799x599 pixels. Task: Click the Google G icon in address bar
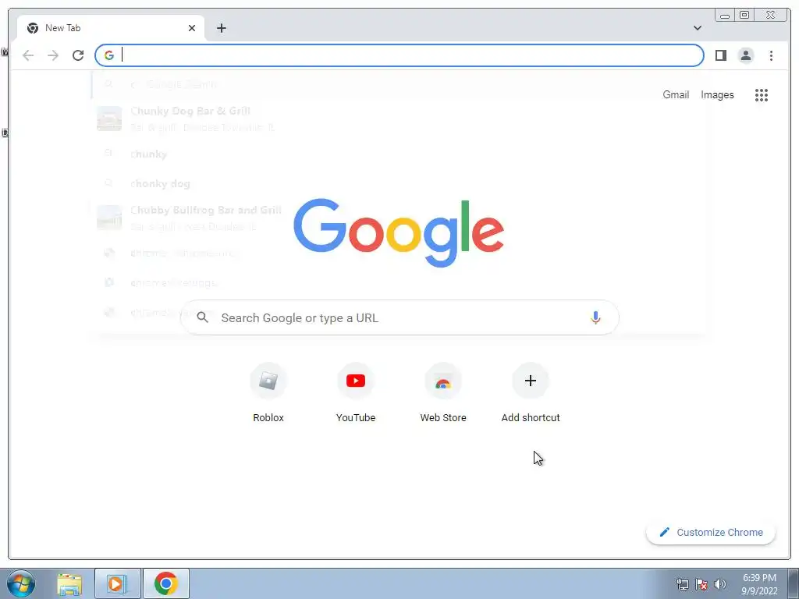pyautogui.click(x=109, y=55)
